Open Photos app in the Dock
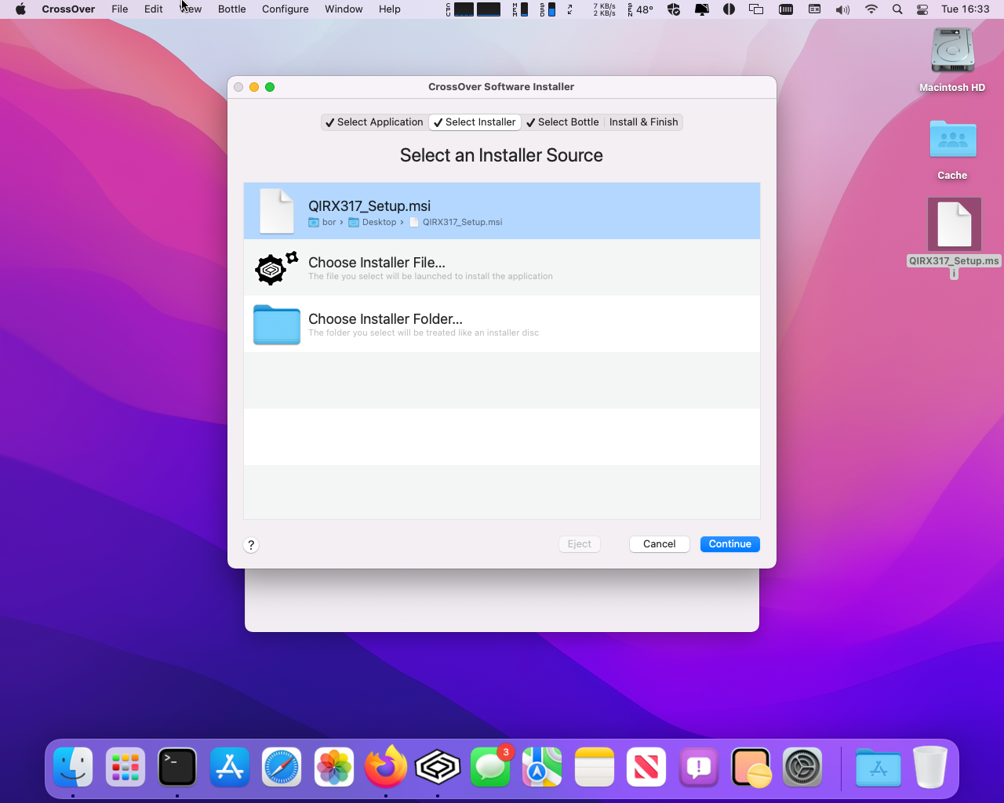This screenshot has height=803, width=1004. click(x=334, y=766)
